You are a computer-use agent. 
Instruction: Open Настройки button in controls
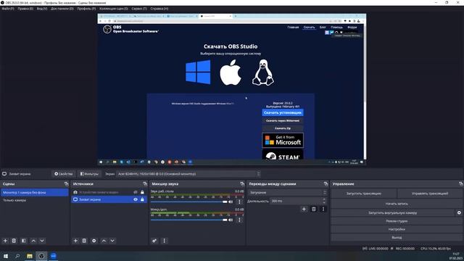click(x=397, y=229)
